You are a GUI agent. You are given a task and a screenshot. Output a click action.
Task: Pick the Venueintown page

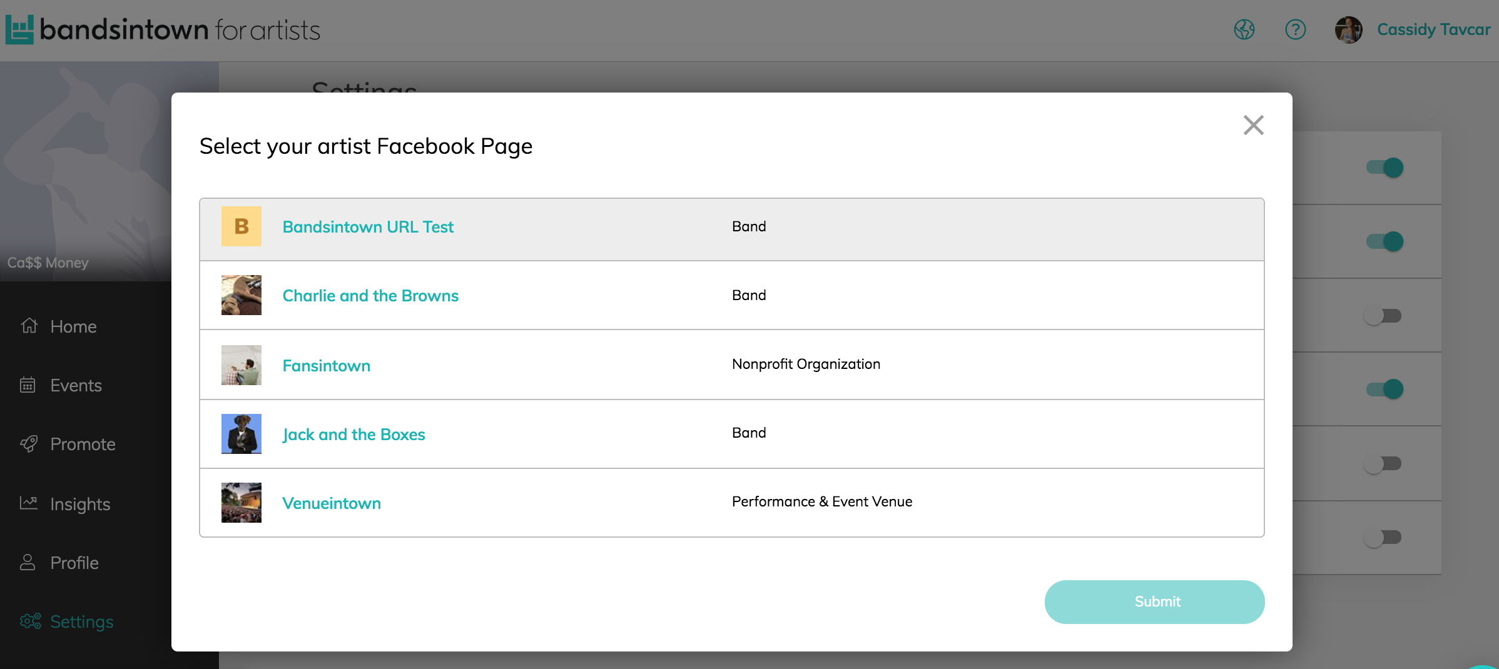(x=732, y=502)
